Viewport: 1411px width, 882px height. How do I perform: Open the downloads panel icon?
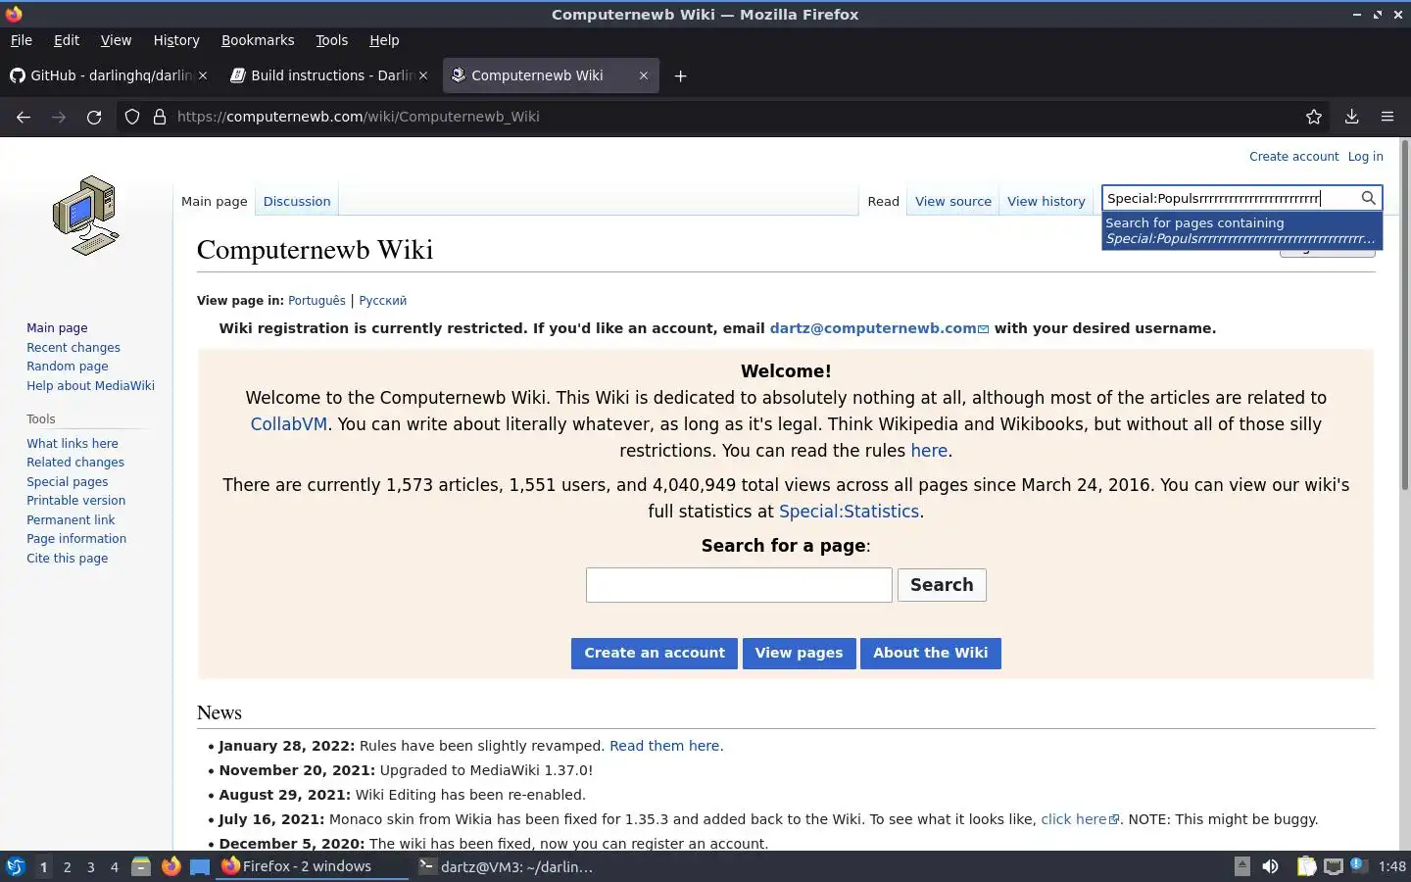pyautogui.click(x=1351, y=117)
